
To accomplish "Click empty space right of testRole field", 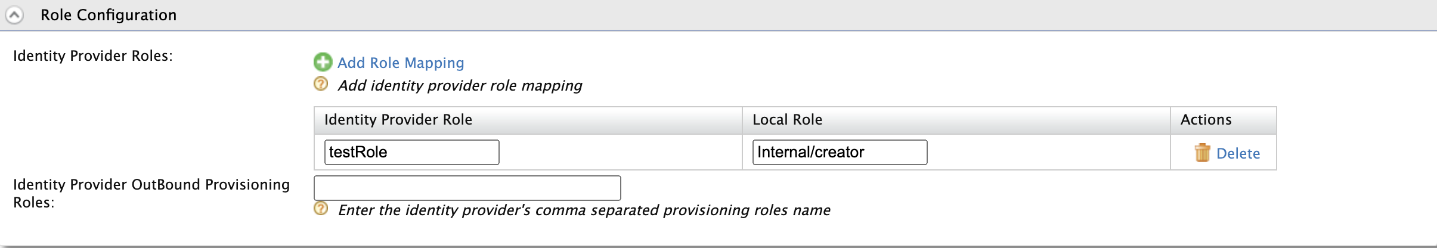I will point(620,152).
